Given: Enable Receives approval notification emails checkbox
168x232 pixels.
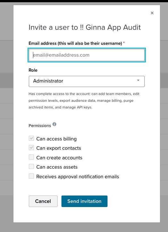Looking at the screenshot, I should tap(31, 176).
